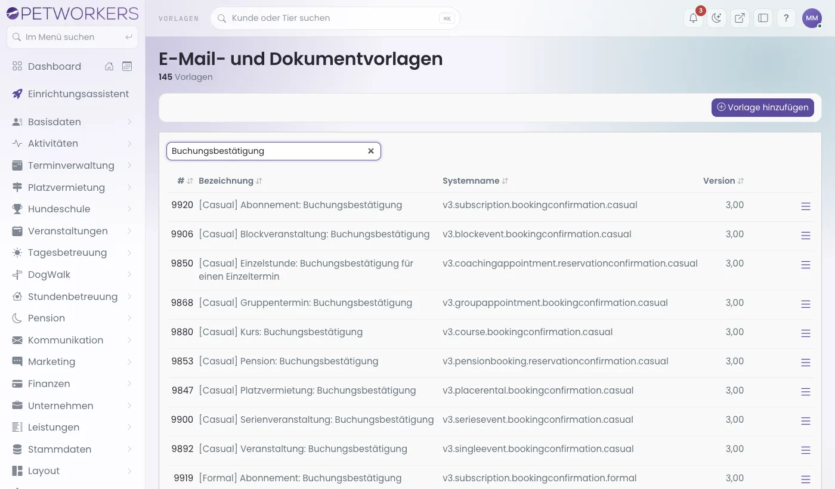The image size is (835, 489).
Task: Open the Einrichtungsassistent menu item
Action: point(72,94)
